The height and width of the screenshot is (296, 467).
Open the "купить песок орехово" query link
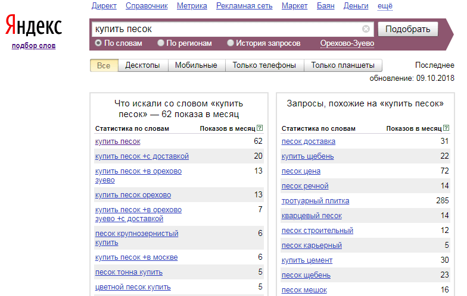[x=133, y=195]
